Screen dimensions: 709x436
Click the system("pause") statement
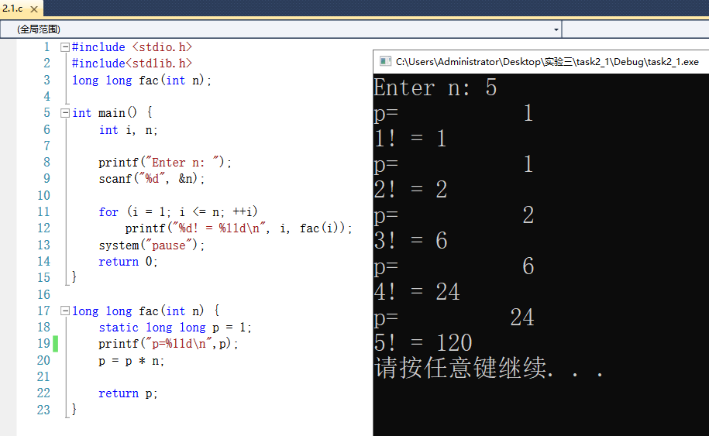click(151, 245)
